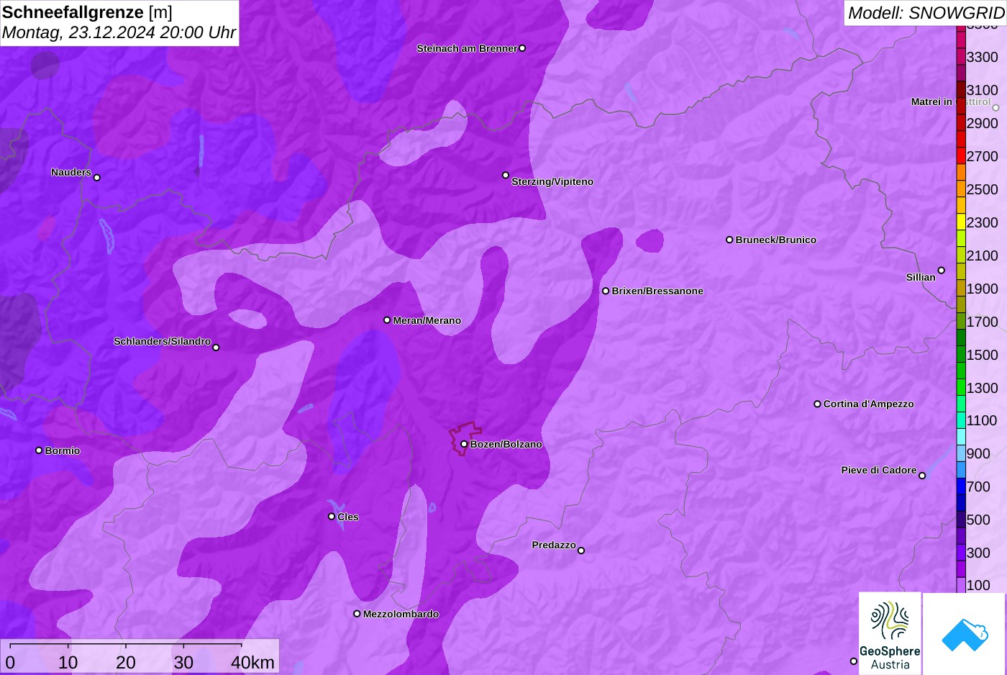The width and height of the screenshot is (1007, 675).
Task: Click the 3300 legend value
Action: coord(983,57)
